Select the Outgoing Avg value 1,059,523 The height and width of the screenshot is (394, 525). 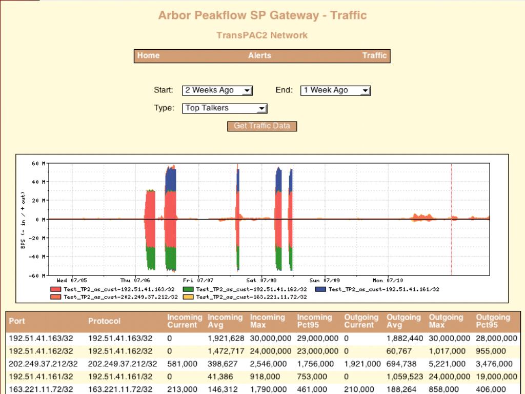(405, 377)
